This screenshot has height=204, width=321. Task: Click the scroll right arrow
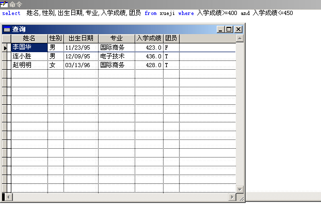pos(232,197)
